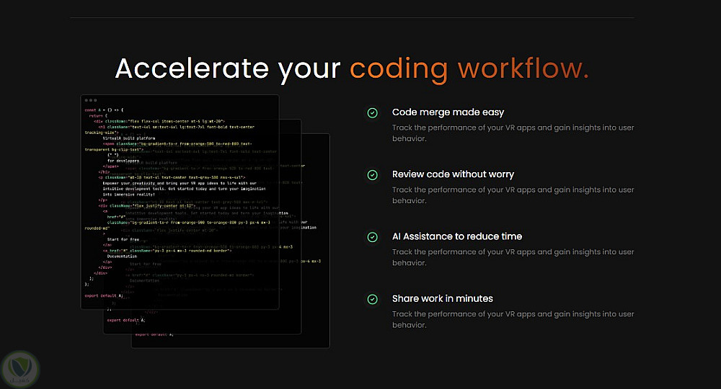Click the 'export default A;' line in the front code window
721x389 pixels.
[x=103, y=296]
